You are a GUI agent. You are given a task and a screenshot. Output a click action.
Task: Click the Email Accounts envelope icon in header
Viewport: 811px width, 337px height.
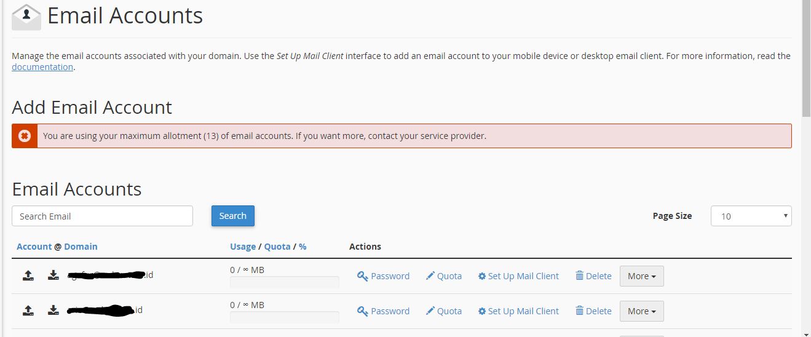26,17
